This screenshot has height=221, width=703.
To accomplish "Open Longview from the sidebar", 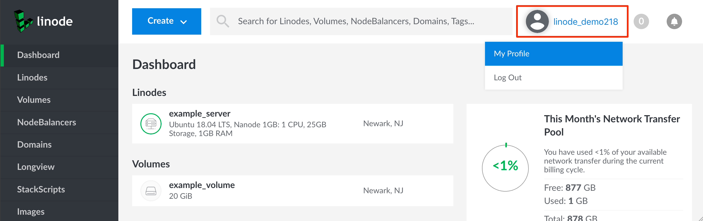I will pos(36,167).
